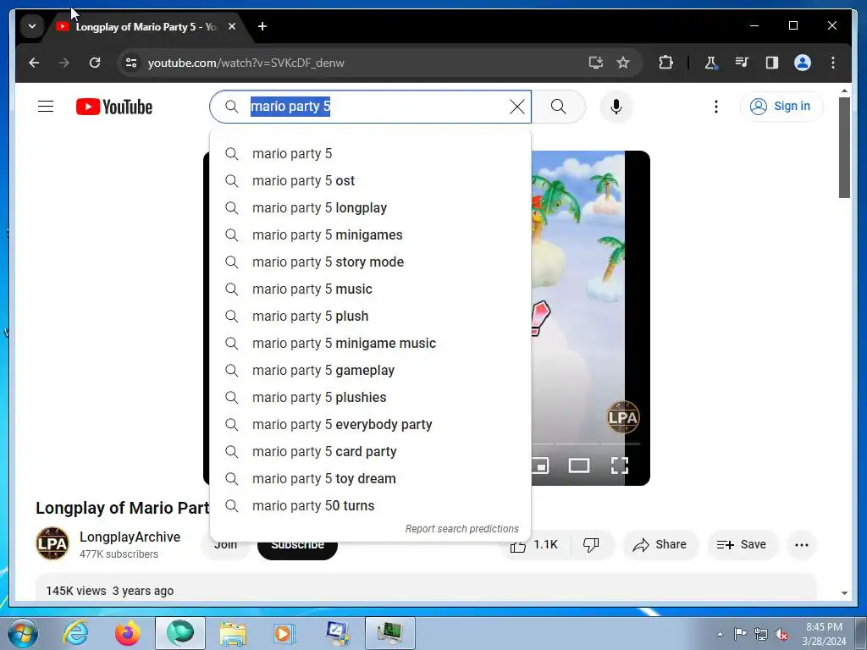
Task: Launch Internet Explorer from taskbar
Action: (x=75, y=633)
